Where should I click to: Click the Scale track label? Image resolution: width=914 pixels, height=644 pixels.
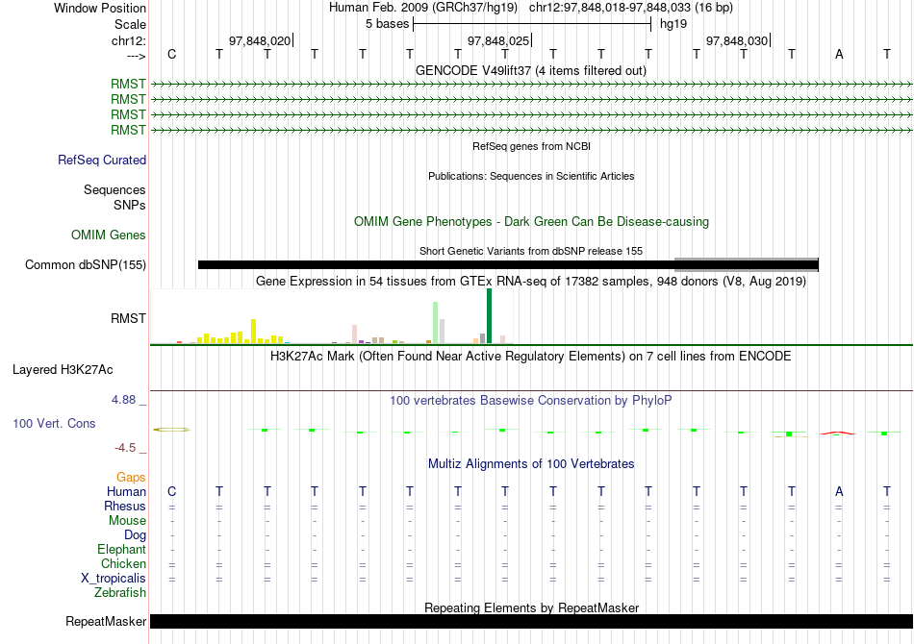click(130, 24)
